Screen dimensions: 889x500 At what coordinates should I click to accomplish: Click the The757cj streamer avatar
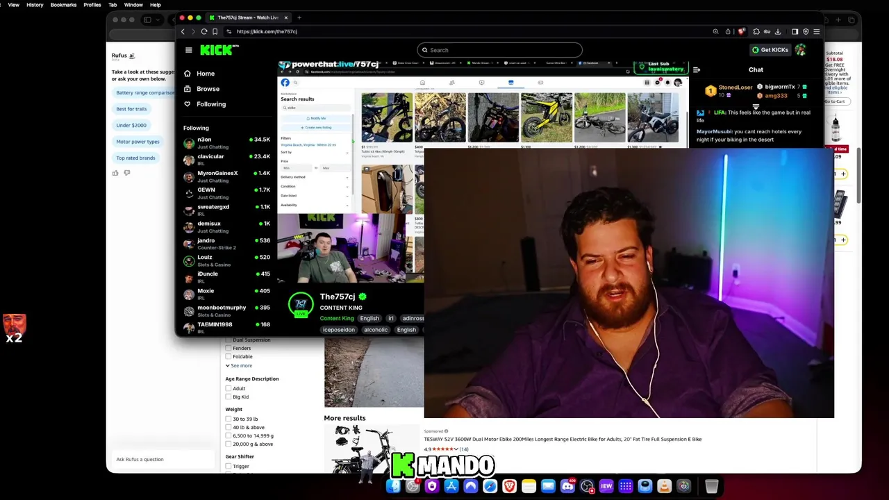(x=301, y=304)
